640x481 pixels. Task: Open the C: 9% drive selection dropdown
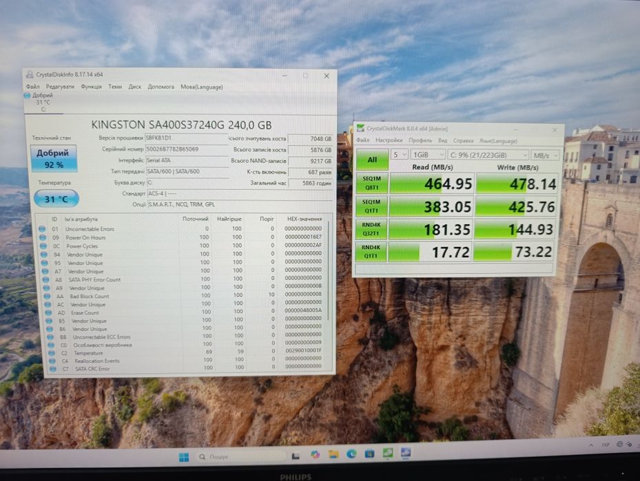click(488, 156)
